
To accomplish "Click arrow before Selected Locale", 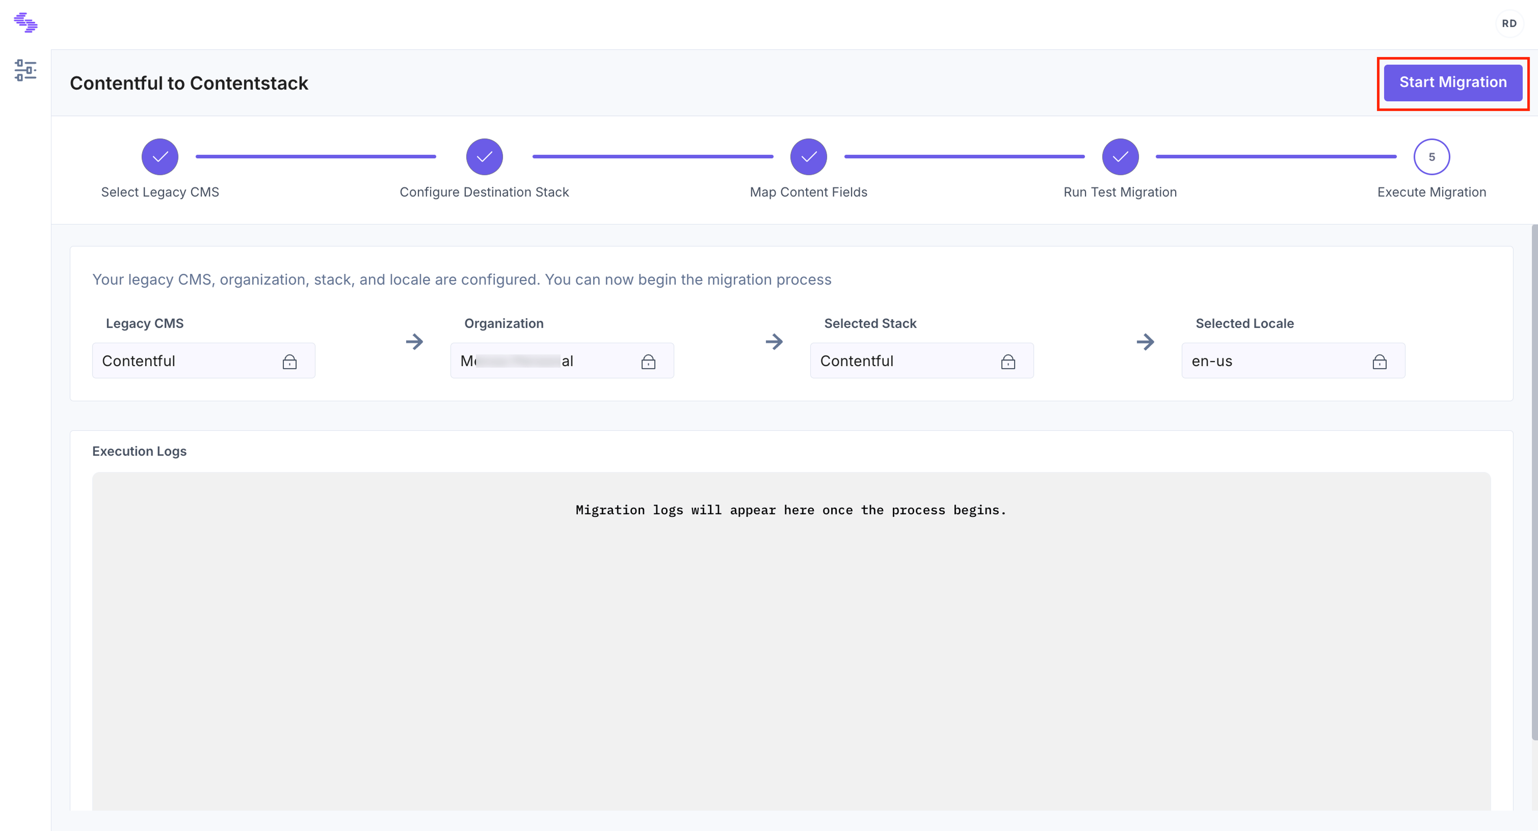I will point(1145,342).
